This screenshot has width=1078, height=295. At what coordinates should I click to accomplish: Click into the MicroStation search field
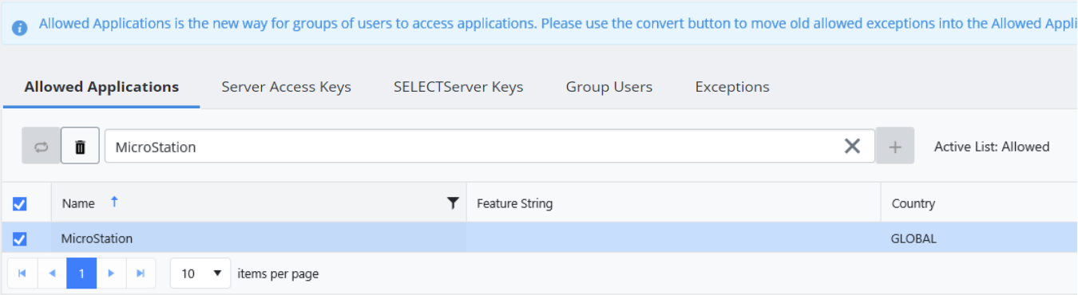(475, 147)
